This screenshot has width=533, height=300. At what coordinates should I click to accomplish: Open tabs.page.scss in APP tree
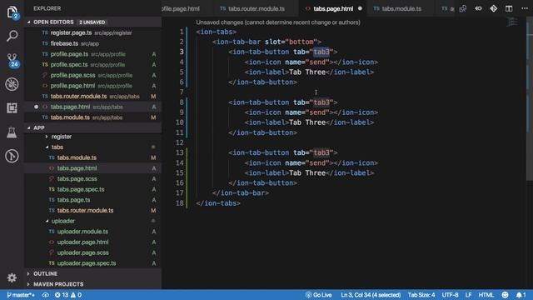point(93,179)
